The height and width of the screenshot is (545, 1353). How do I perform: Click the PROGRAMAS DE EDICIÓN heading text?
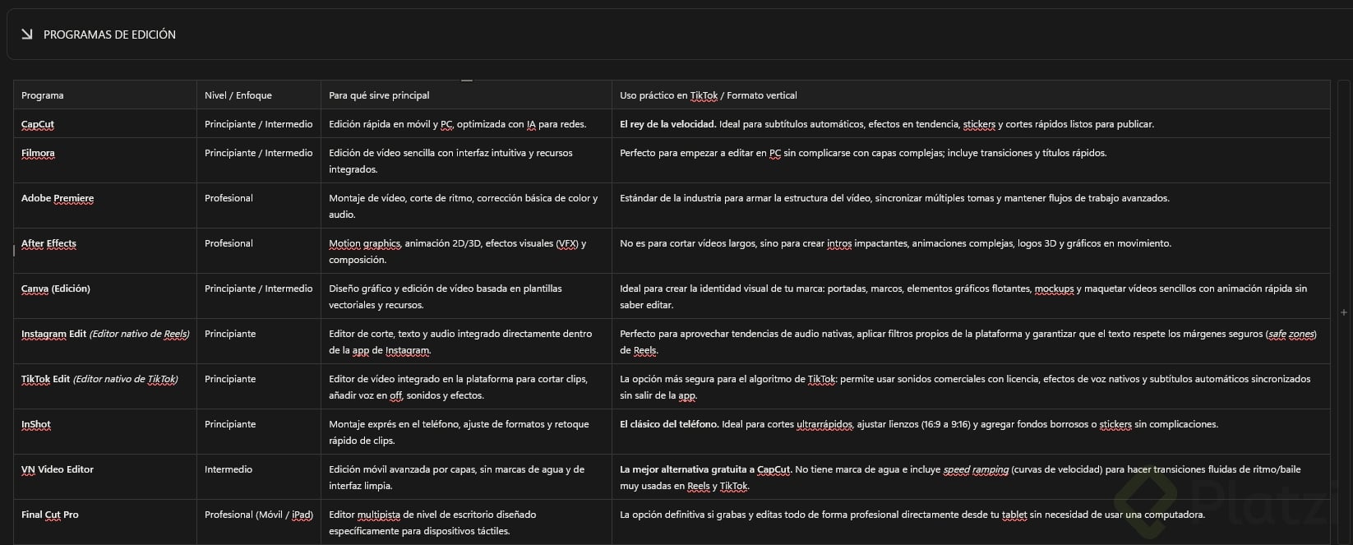(x=109, y=35)
